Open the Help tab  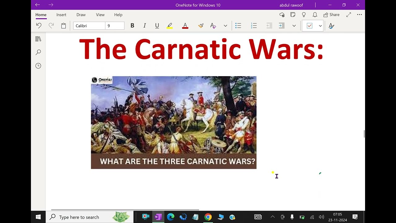pos(118,15)
